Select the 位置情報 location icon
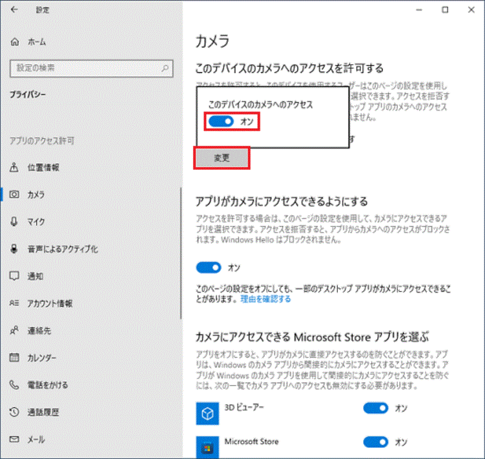 coord(14,167)
